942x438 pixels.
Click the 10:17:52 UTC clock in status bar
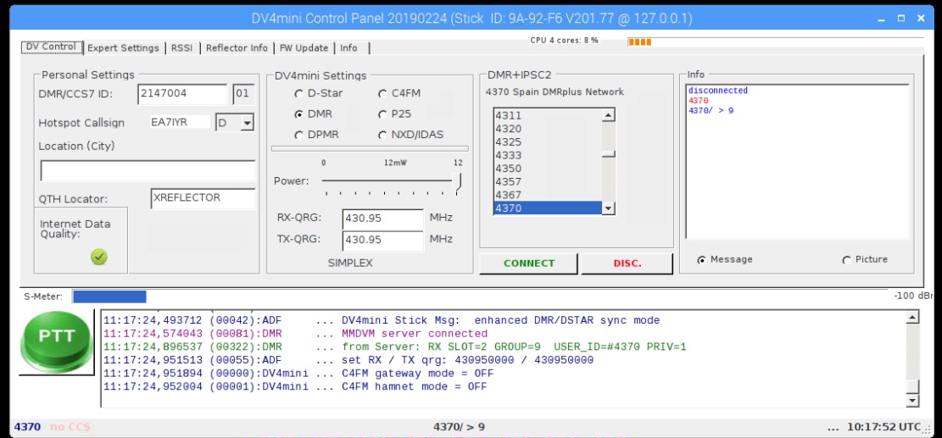[883, 427]
